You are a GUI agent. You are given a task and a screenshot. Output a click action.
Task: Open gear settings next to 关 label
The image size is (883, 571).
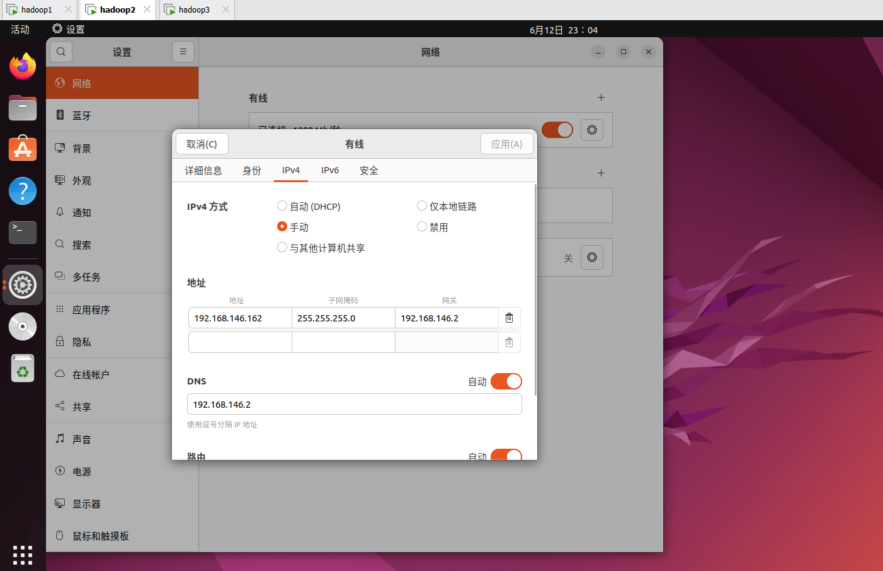(x=592, y=257)
